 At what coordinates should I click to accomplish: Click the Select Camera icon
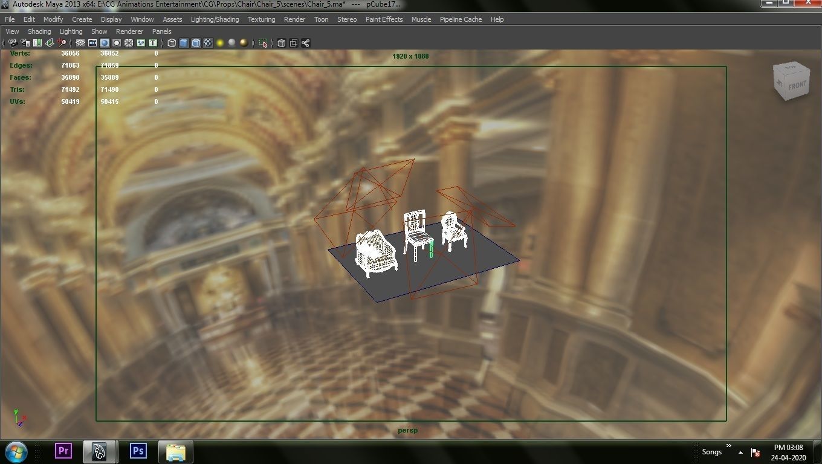pyautogui.click(x=12, y=43)
